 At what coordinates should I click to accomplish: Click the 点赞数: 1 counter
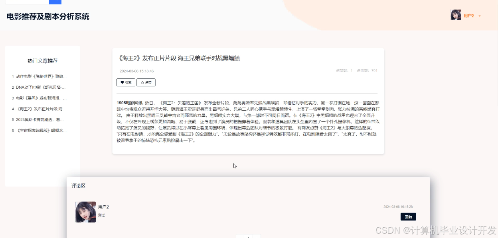tap(344, 71)
